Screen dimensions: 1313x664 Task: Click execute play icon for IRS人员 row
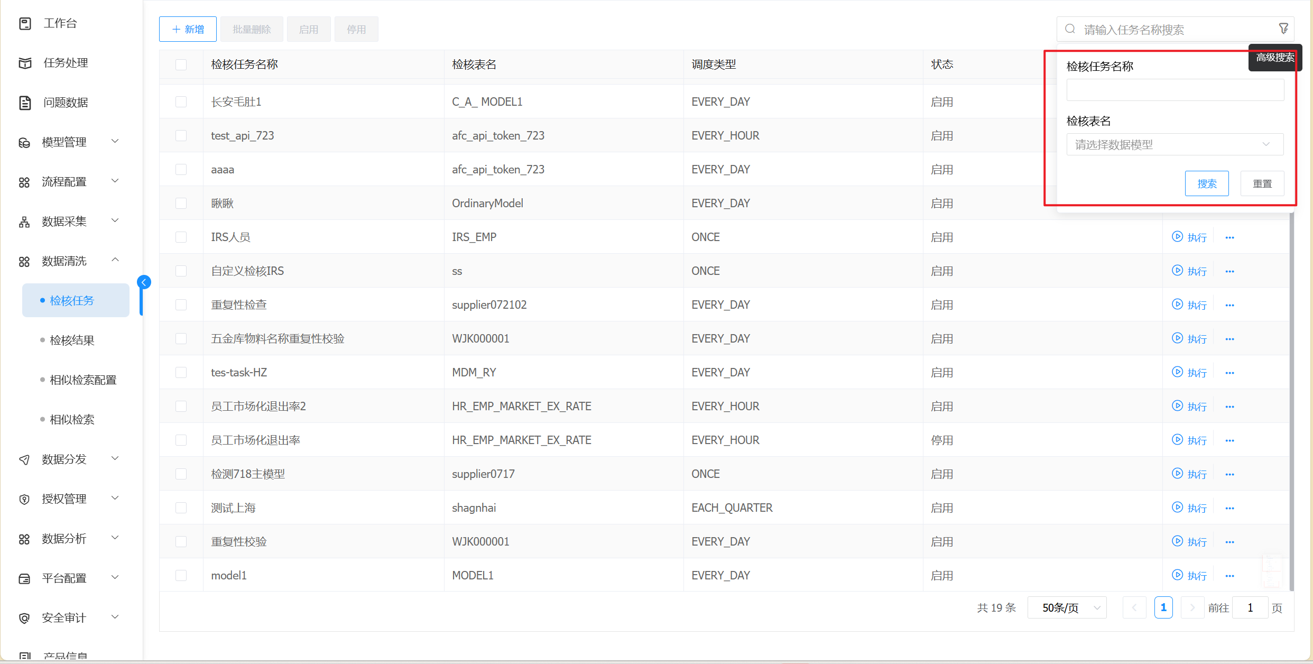tap(1177, 237)
